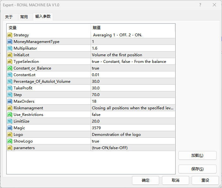Click the Strategy string type icon

tap(10, 35)
